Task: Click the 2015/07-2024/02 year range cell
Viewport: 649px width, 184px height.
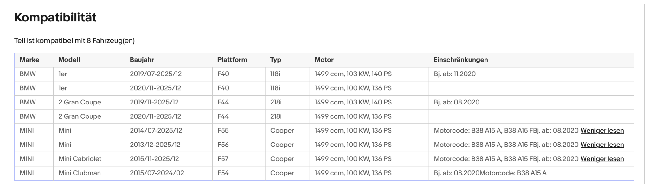Action: click(169, 173)
